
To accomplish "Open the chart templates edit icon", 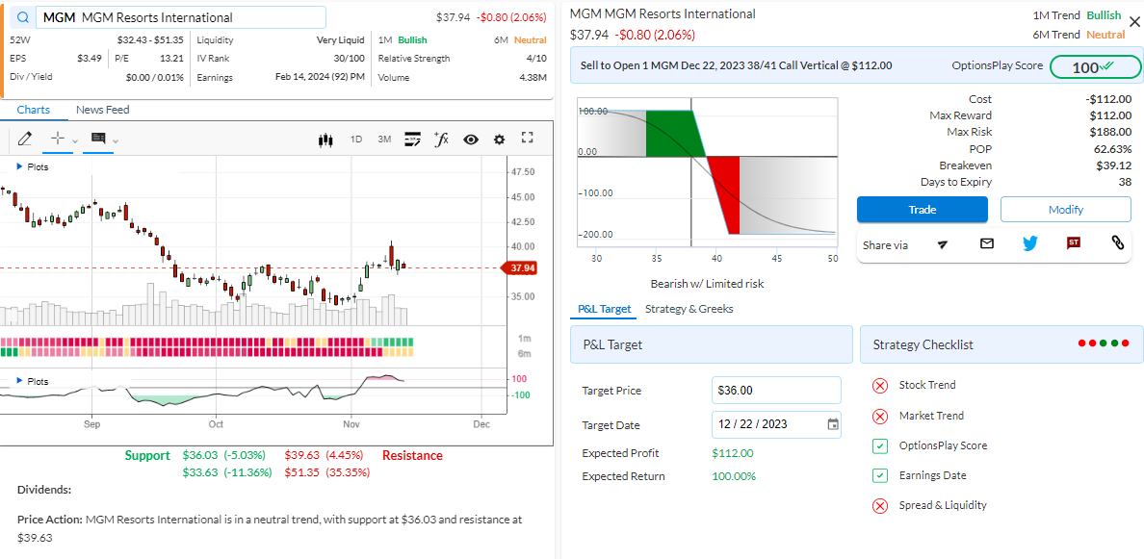I will point(412,140).
